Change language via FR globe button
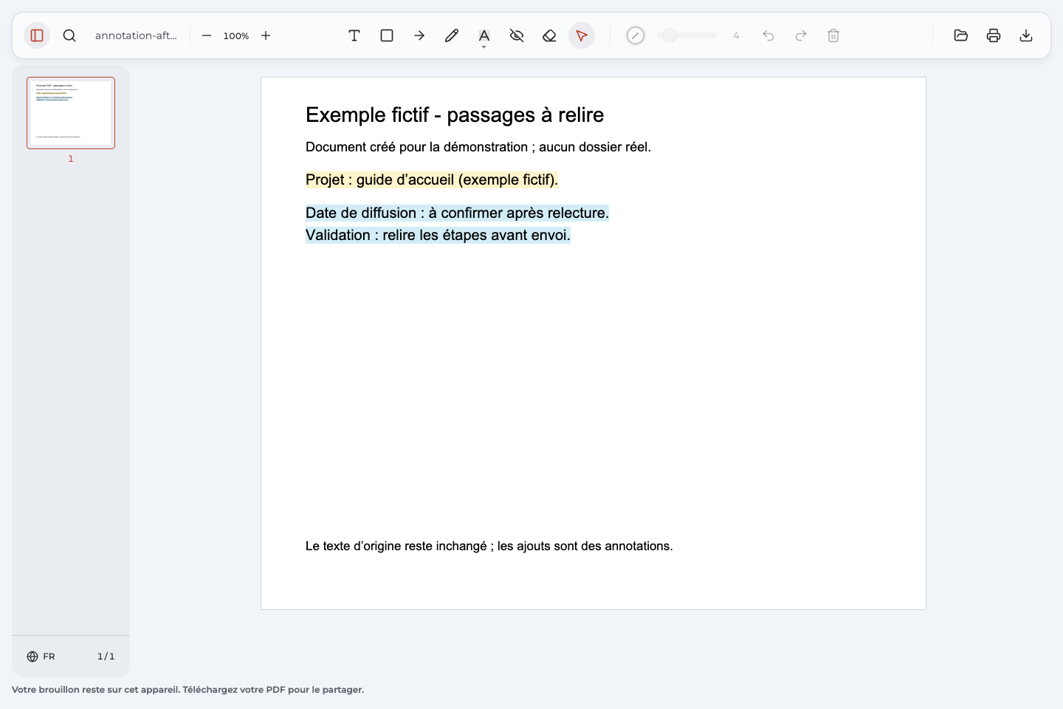Screen dimensions: 1063x709 coord(41,657)
